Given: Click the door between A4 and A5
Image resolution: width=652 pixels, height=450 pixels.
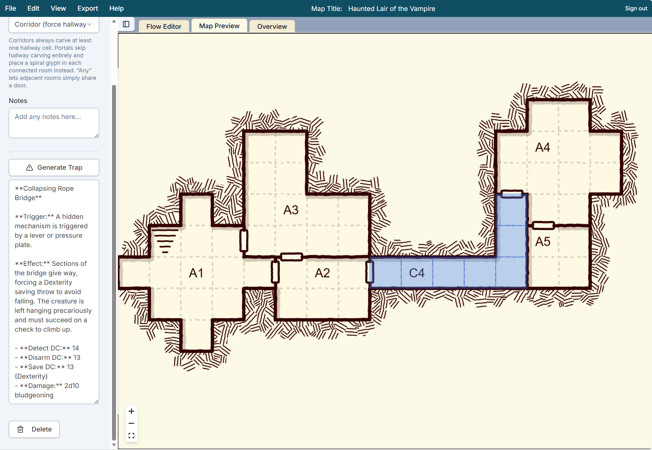Looking at the screenshot, I should [543, 225].
